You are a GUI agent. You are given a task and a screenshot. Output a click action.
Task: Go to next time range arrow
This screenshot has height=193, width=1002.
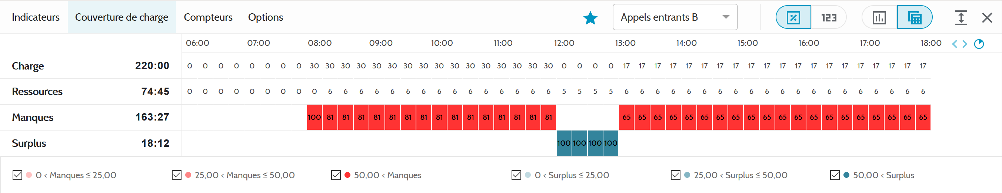tap(965, 44)
